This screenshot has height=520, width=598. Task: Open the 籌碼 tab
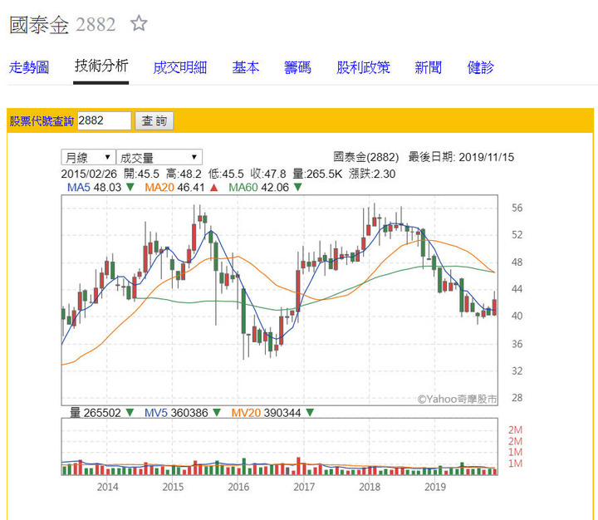click(297, 67)
